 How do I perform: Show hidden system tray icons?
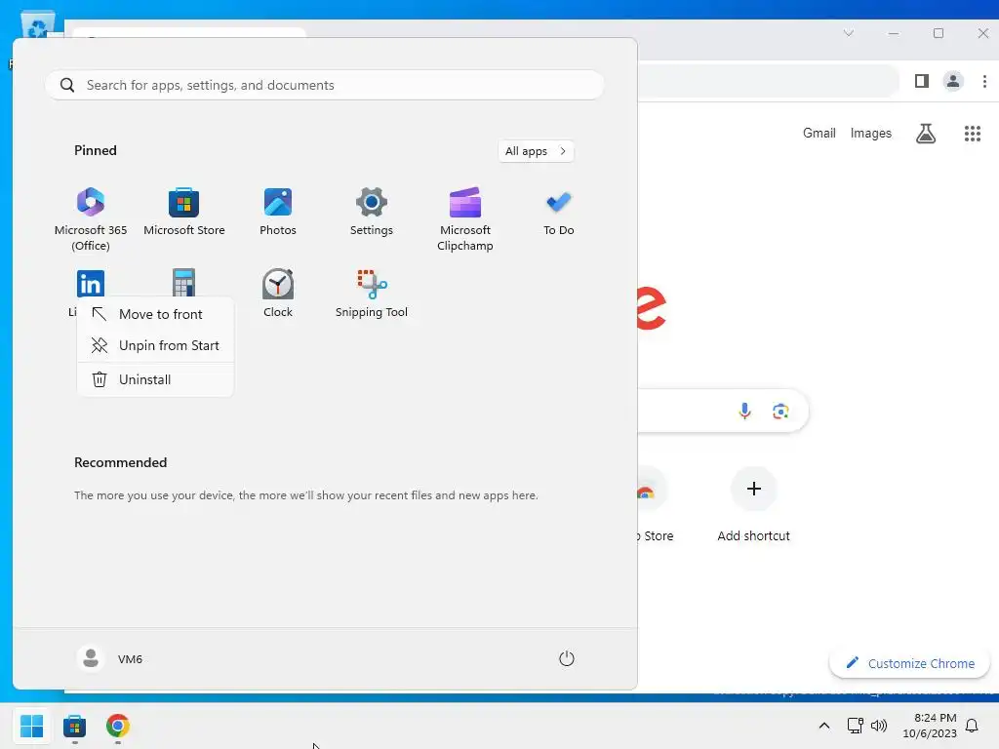tap(823, 726)
